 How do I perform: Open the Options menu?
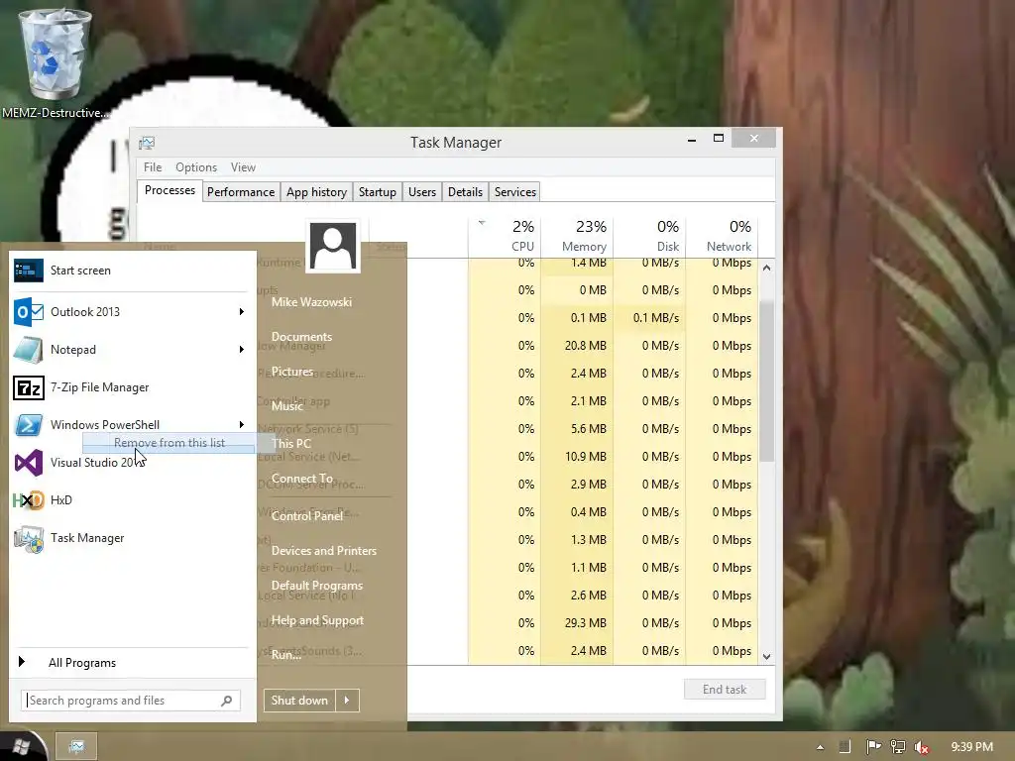196,166
